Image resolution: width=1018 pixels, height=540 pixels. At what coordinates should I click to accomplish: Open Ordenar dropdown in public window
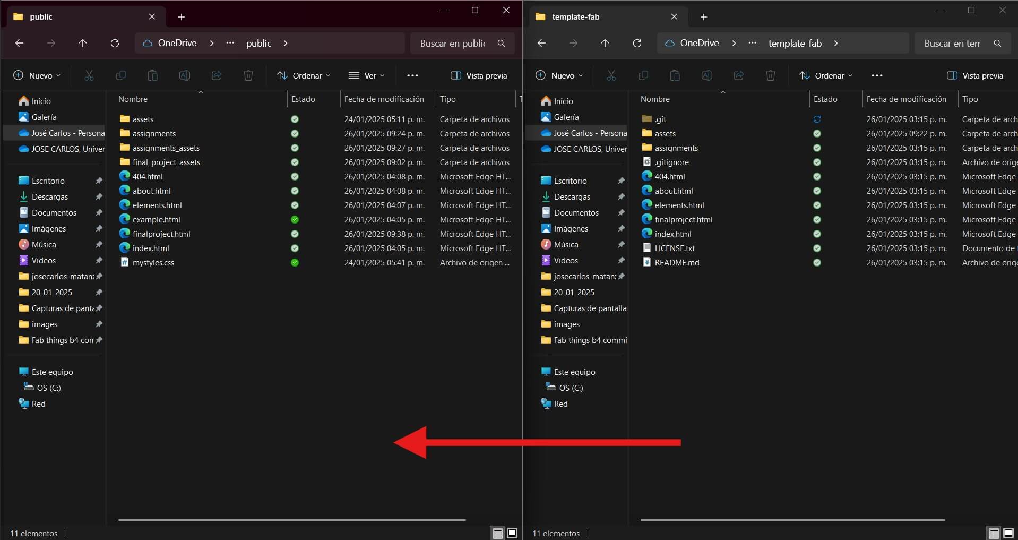[304, 75]
